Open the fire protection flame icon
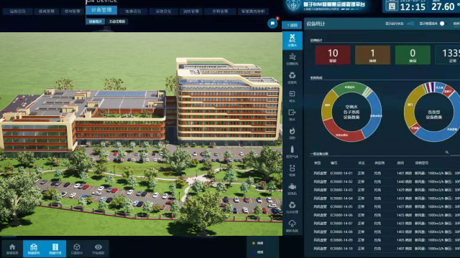Image resolution: width=460 pixels, height=258 pixels. [293, 133]
